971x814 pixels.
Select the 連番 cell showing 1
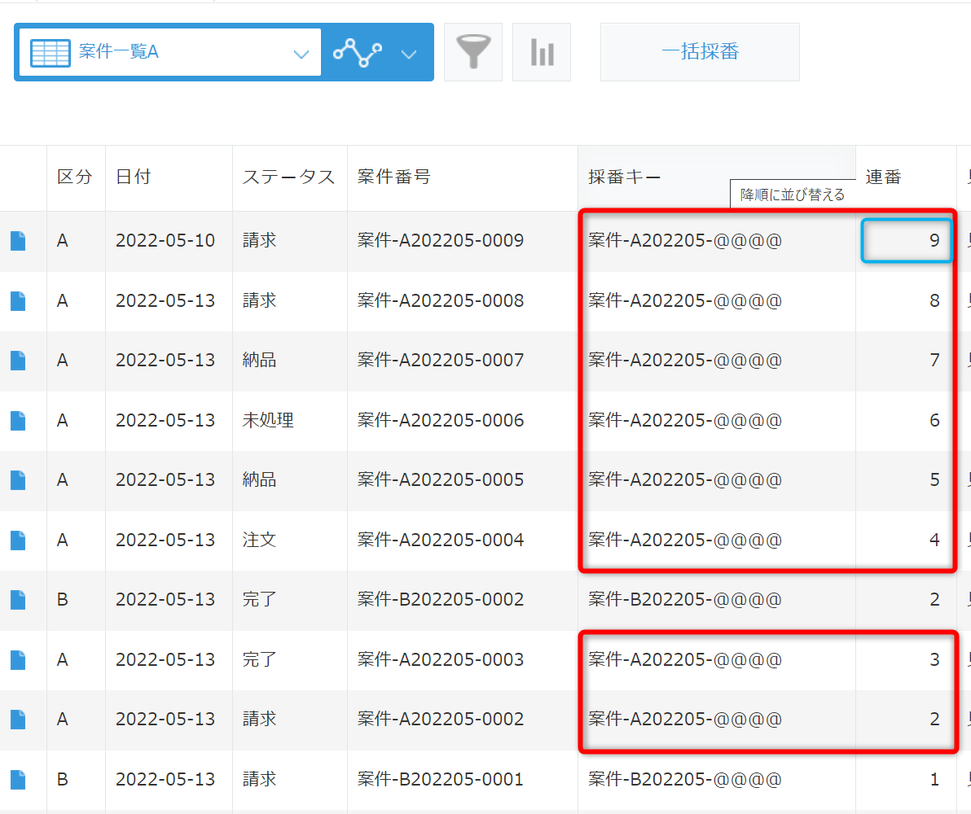pos(907,779)
